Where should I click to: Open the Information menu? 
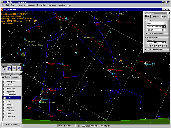click(x=52, y=5)
